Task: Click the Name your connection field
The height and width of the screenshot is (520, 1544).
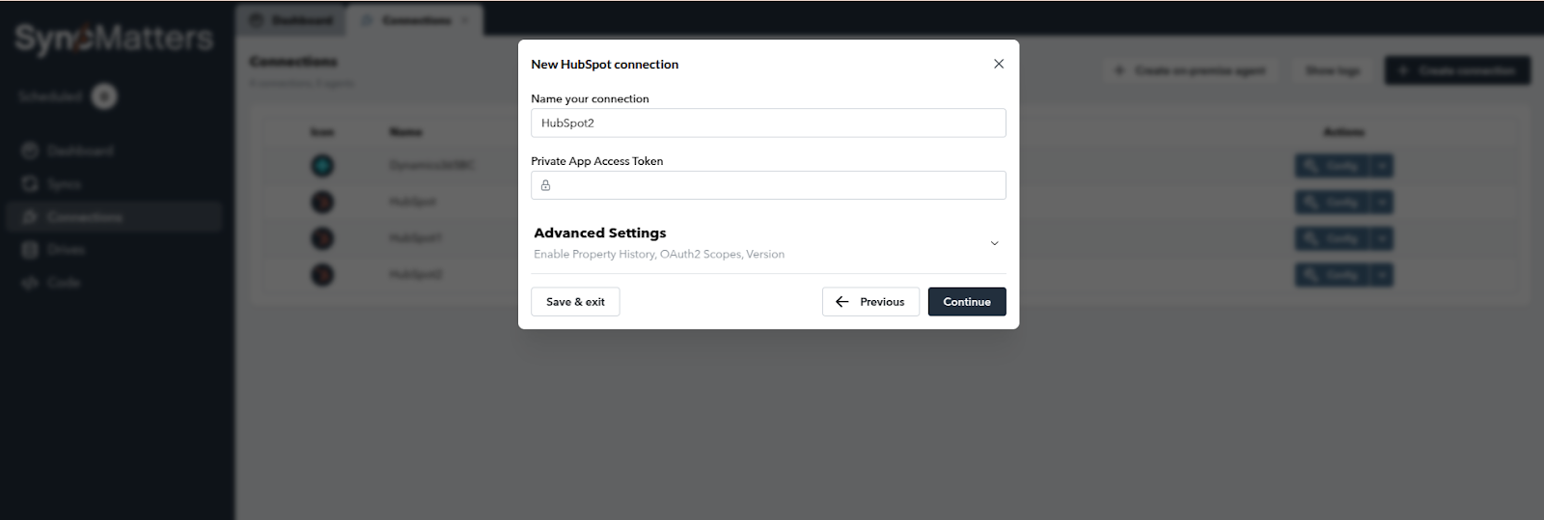Action: coord(768,123)
